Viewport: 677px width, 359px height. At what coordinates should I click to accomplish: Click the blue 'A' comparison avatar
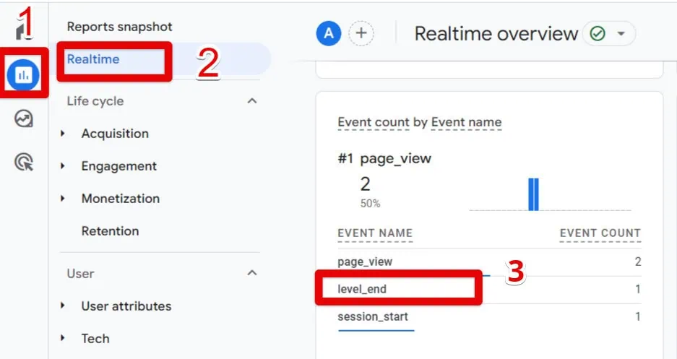(329, 33)
